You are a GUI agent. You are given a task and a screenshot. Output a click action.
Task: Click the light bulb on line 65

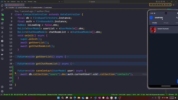coord(15,73)
